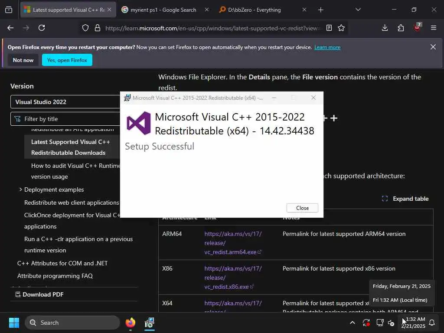Click the installer setup taskbar icon
This screenshot has height=333, width=444.
(149, 323)
